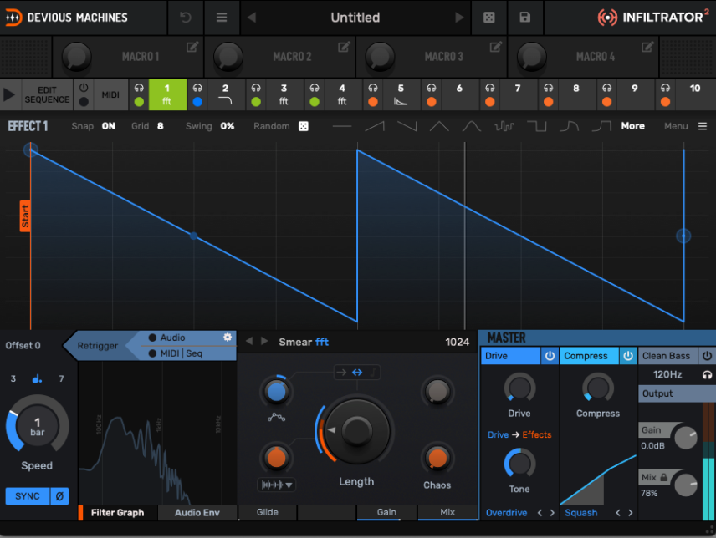Click the Grid value 8
The image size is (716, 538).
(x=161, y=126)
